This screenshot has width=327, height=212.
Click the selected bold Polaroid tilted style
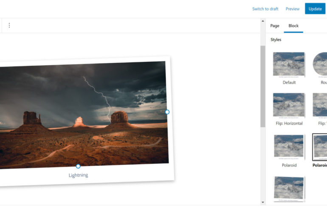point(320,146)
